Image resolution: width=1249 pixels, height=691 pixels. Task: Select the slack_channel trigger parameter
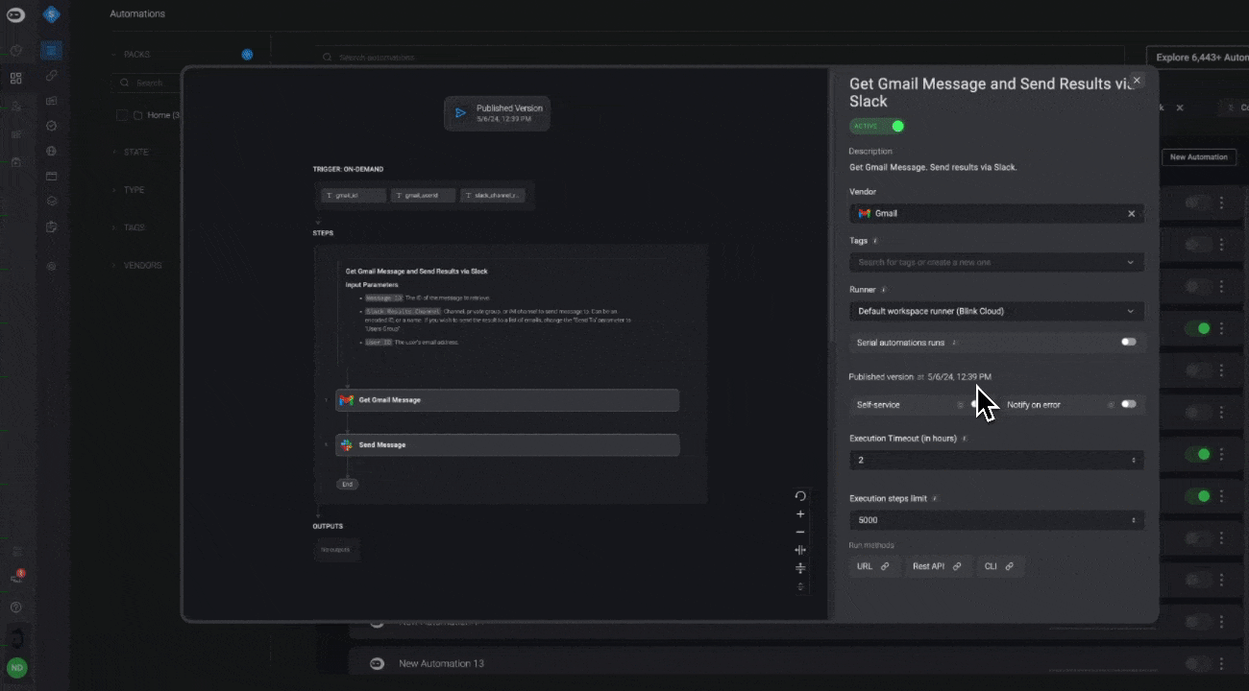492,195
